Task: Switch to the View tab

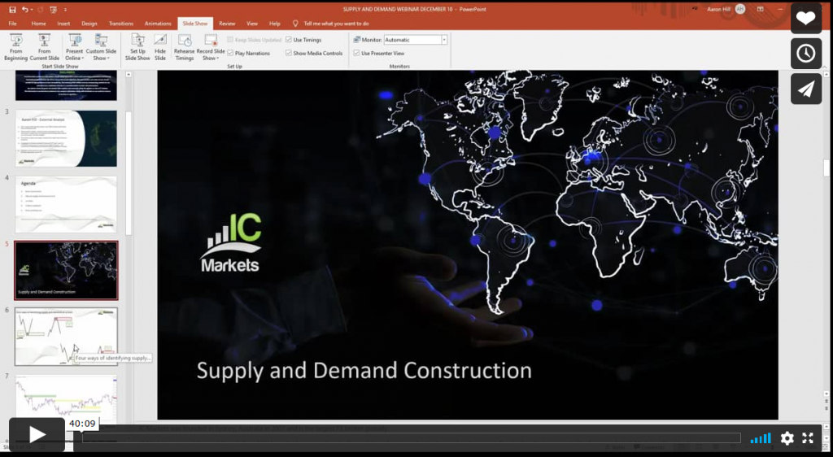Action: pos(252,24)
